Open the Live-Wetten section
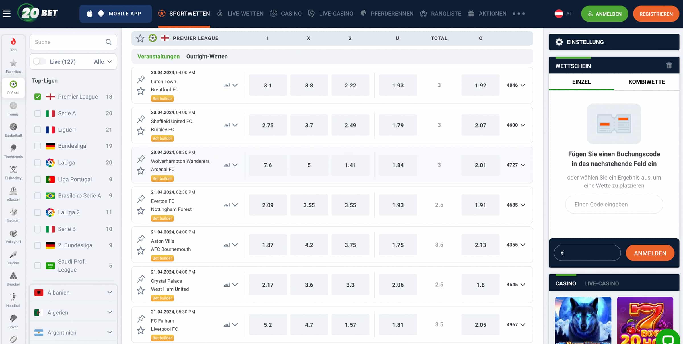 coord(240,14)
